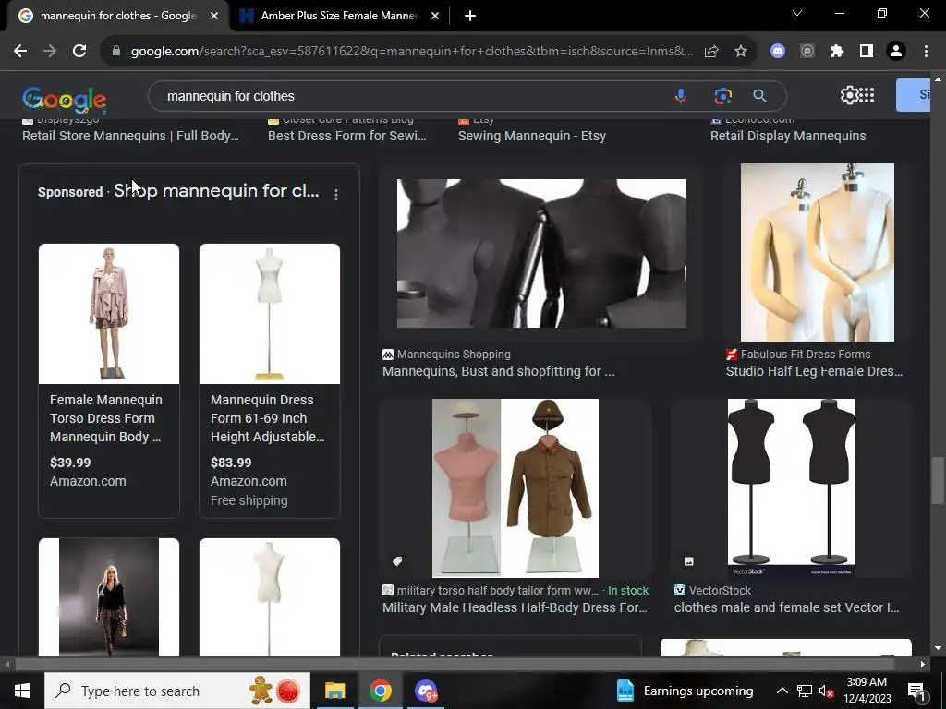Open Chrome three-dot menu
This screenshot has width=946, height=709.
pyautogui.click(x=926, y=52)
